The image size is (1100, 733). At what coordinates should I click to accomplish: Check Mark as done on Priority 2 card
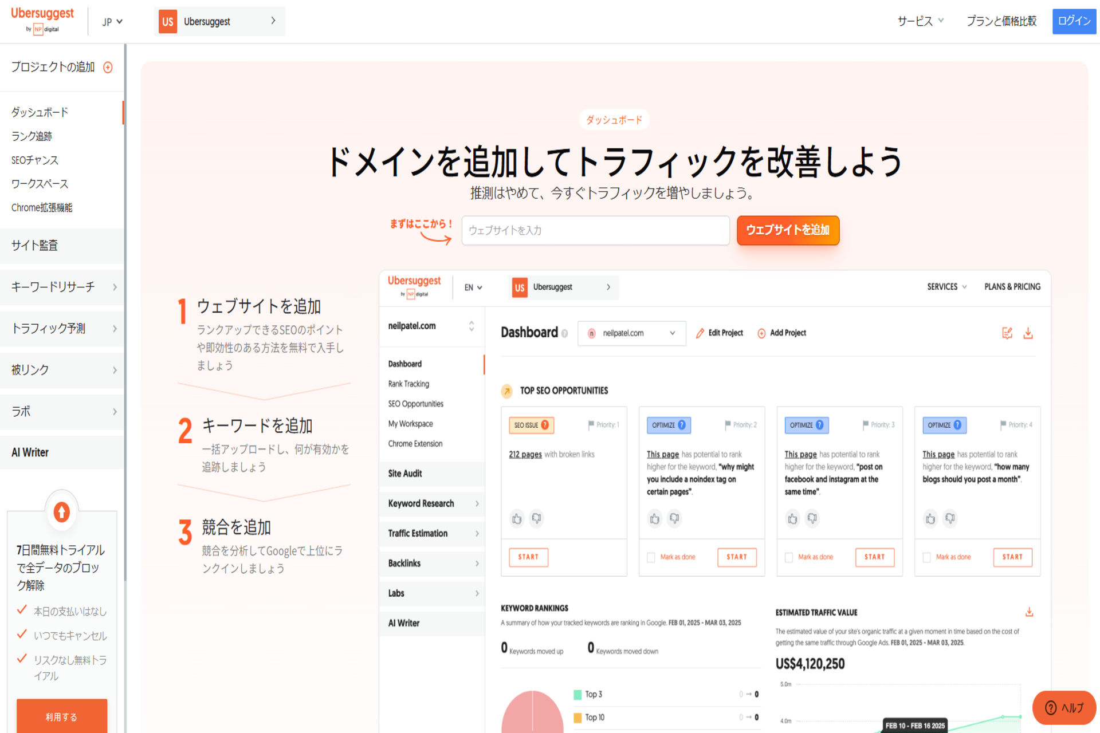click(x=651, y=557)
